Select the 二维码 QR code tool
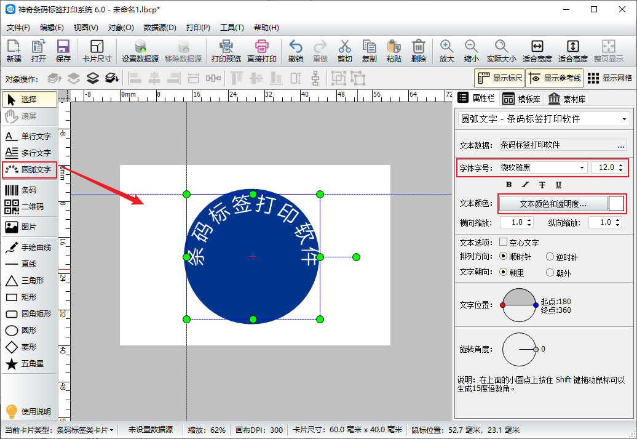Screen dimensions: 637x439 30,207
